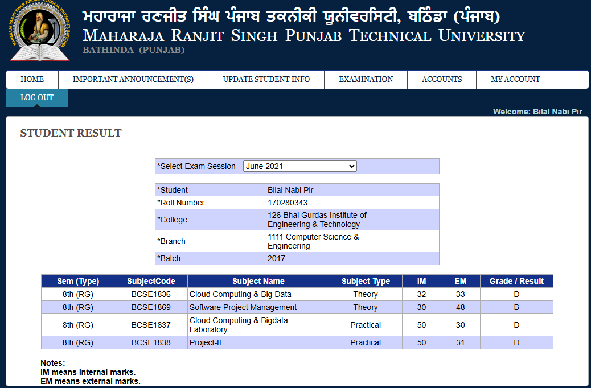Screen dimensions: 591x388
Task: Open the ACCOUNTS menu
Action: tap(441, 80)
